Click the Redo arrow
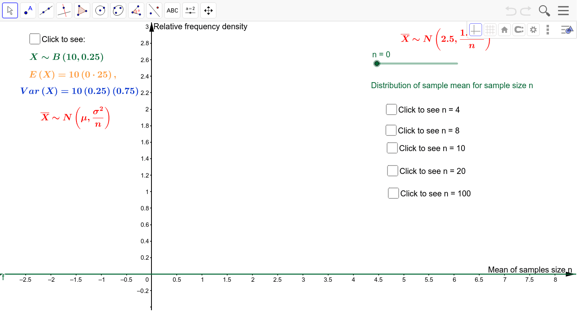Image resolution: width=577 pixels, height=311 pixels. click(x=525, y=10)
